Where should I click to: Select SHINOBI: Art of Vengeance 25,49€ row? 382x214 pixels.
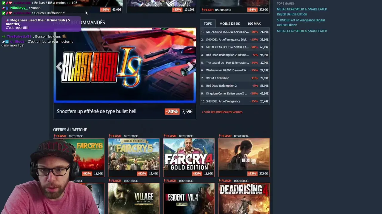(x=235, y=101)
